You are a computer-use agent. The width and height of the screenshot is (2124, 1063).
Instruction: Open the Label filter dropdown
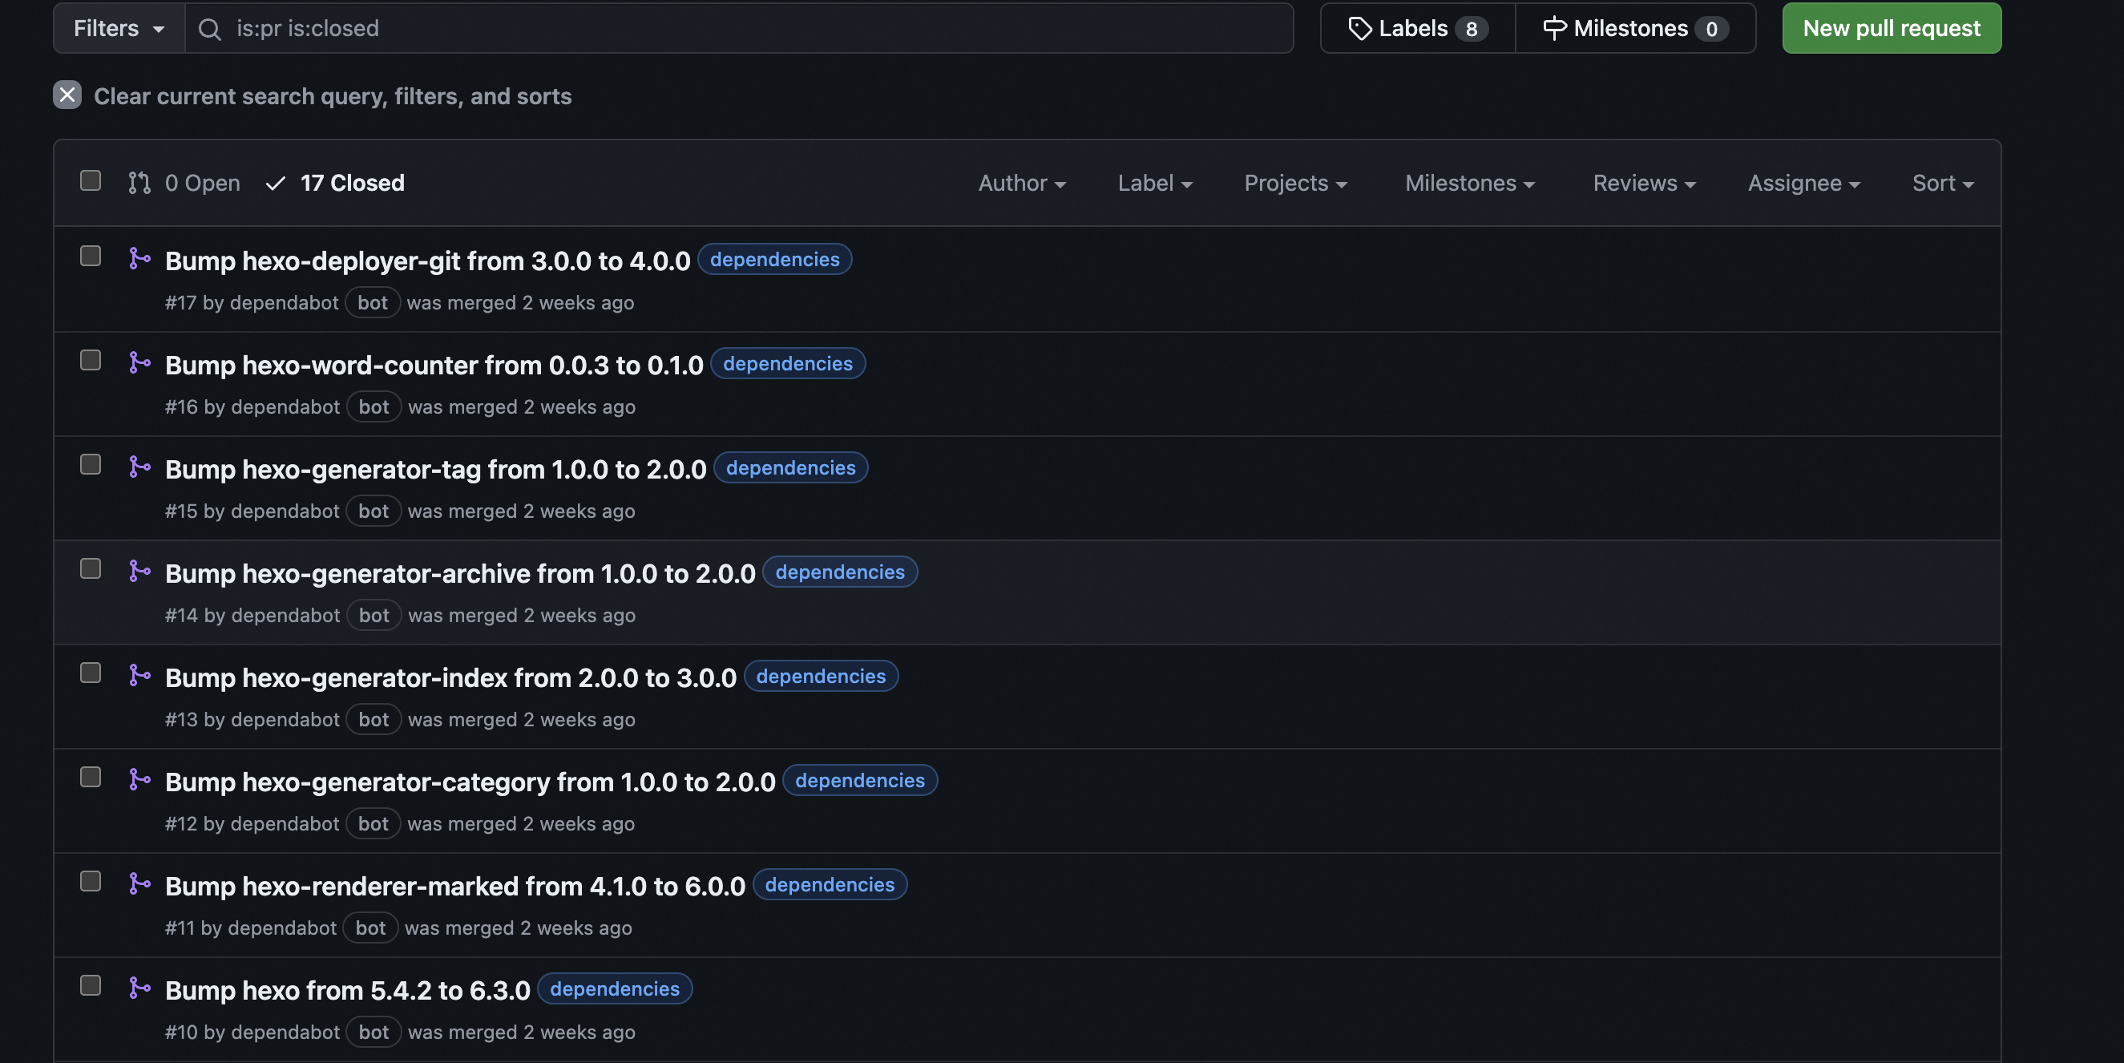(1154, 183)
